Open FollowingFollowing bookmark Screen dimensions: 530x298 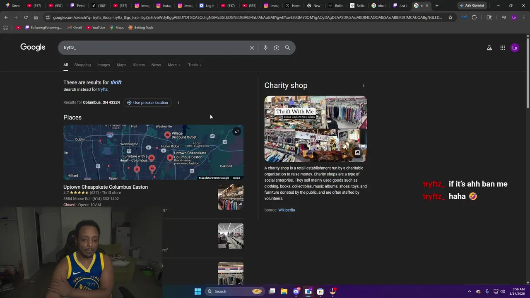[x=43, y=27]
